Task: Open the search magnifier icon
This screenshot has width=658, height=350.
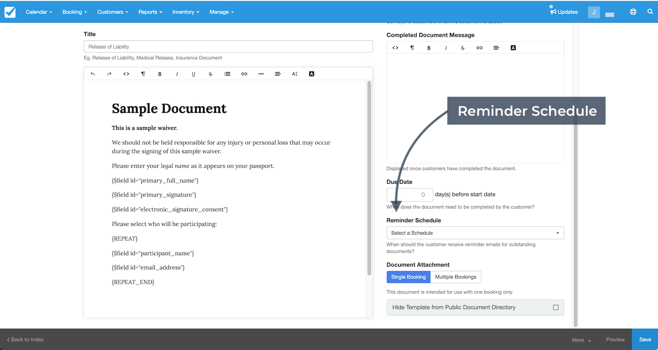Action: click(650, 12)
